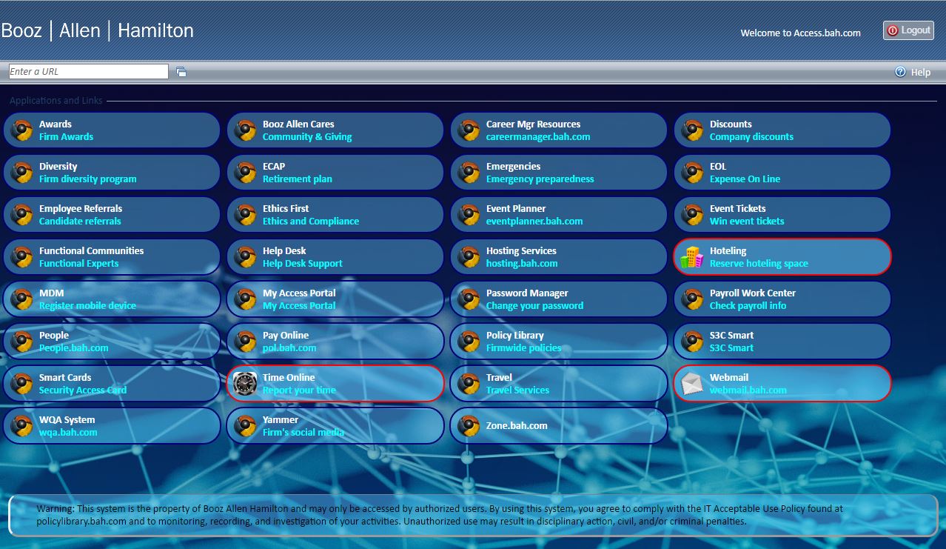This screenshot has width=946, height=549.
Task: Open Firm diversity program link
Action: click(87, 179)
